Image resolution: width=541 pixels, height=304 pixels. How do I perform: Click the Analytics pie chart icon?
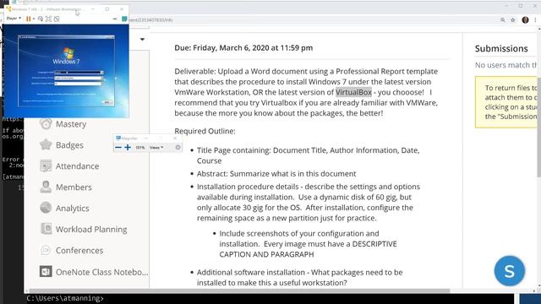(46, 208)
